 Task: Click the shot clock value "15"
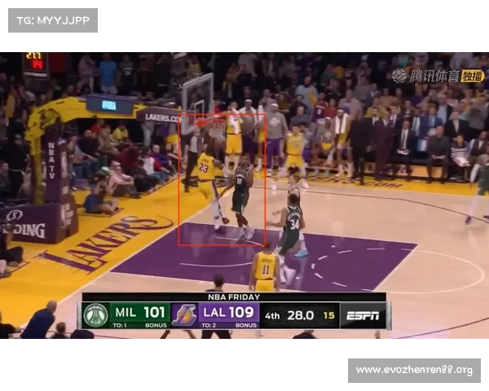click(x=328, y=315)
